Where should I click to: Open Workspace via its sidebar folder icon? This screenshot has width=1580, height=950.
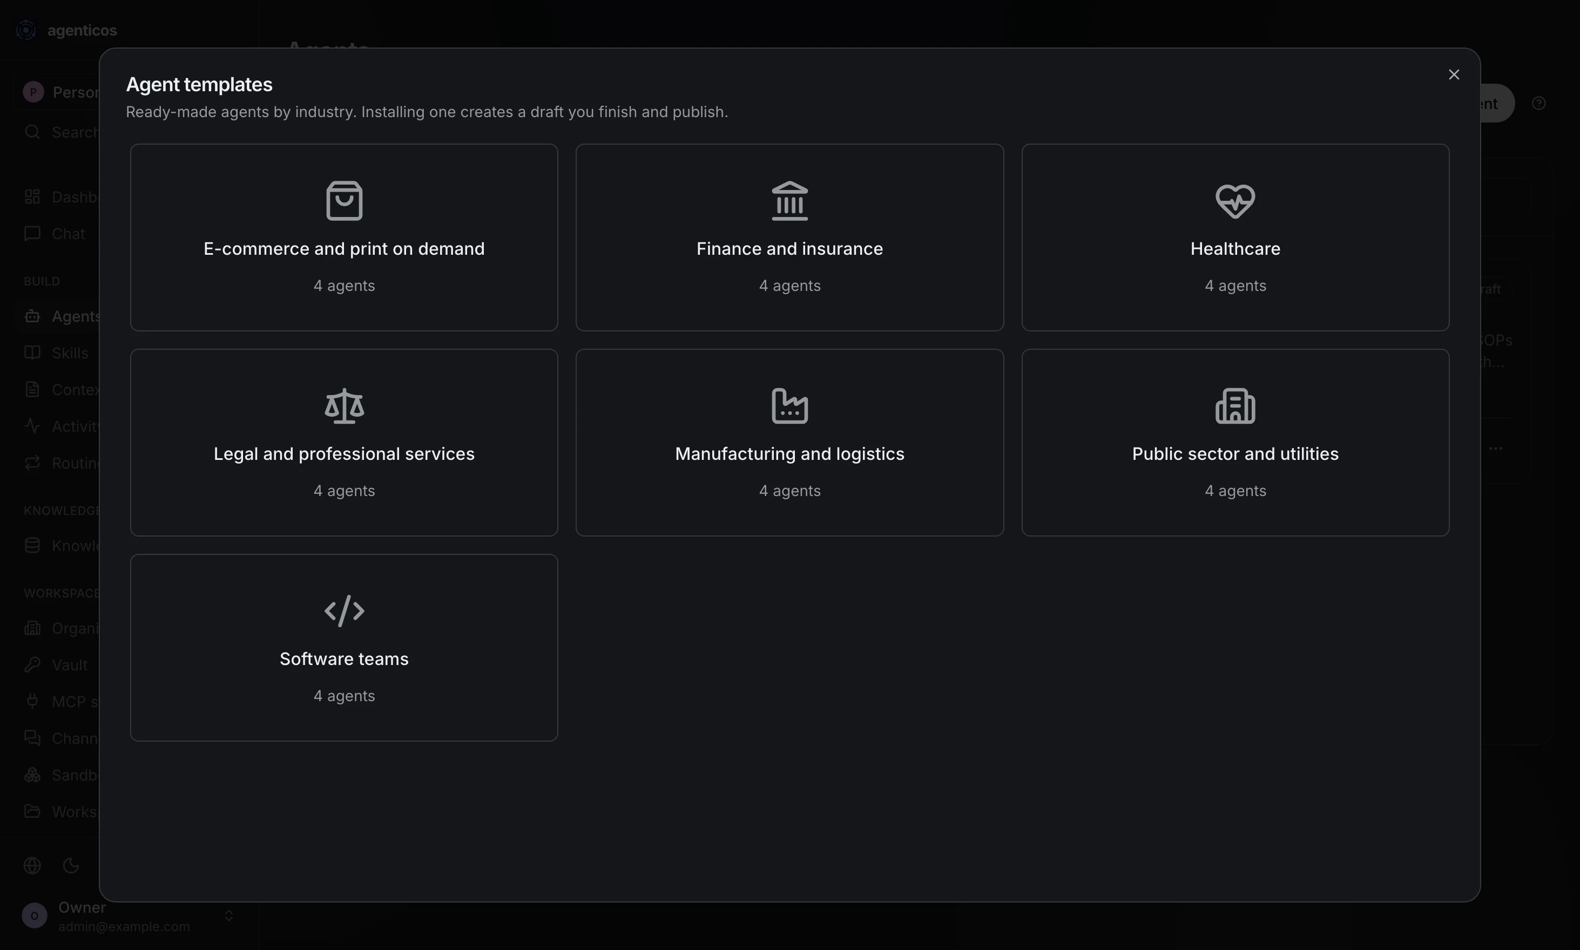[32, 812]
